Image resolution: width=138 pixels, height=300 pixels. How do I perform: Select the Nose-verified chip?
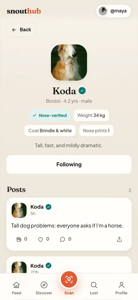pos(49,115)
